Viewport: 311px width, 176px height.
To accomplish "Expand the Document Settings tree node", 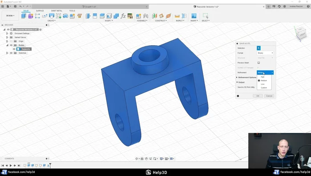I will pyautogui.click(x=7, y=33).
